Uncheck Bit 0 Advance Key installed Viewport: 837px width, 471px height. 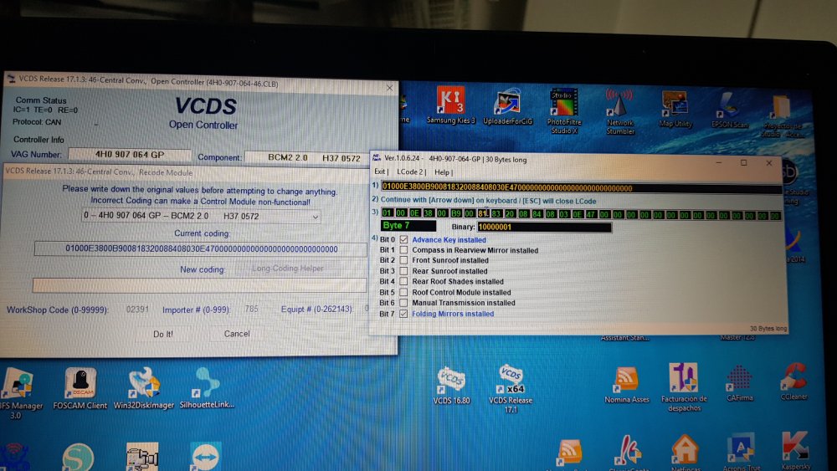click(x=403, y=239)
